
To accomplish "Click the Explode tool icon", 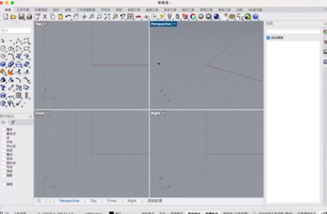I will (x=10, y=72).
